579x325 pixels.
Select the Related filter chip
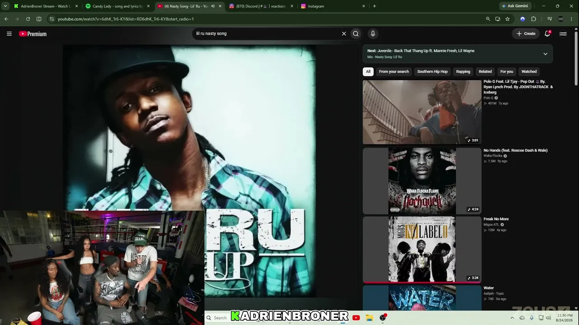coord(485,71)
